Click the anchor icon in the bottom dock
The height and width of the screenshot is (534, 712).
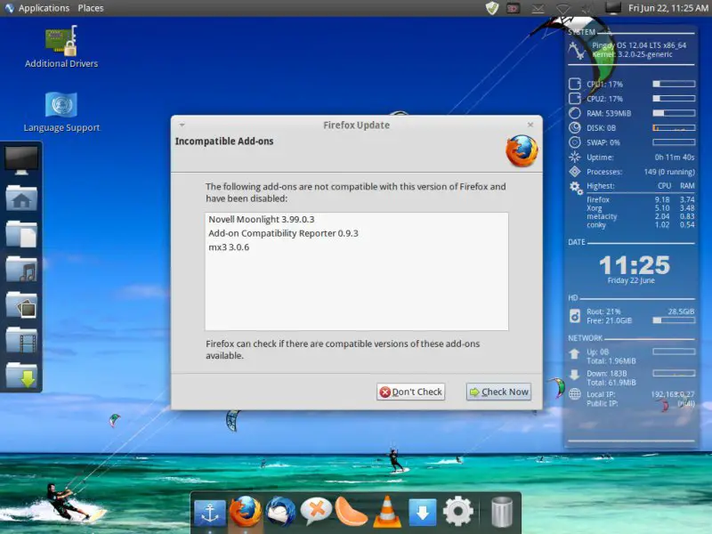tap(210, 513)
